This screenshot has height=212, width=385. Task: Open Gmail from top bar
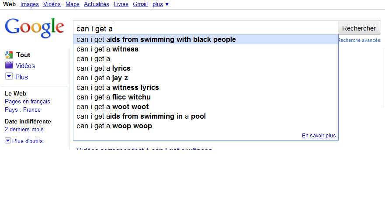(140, 4)
